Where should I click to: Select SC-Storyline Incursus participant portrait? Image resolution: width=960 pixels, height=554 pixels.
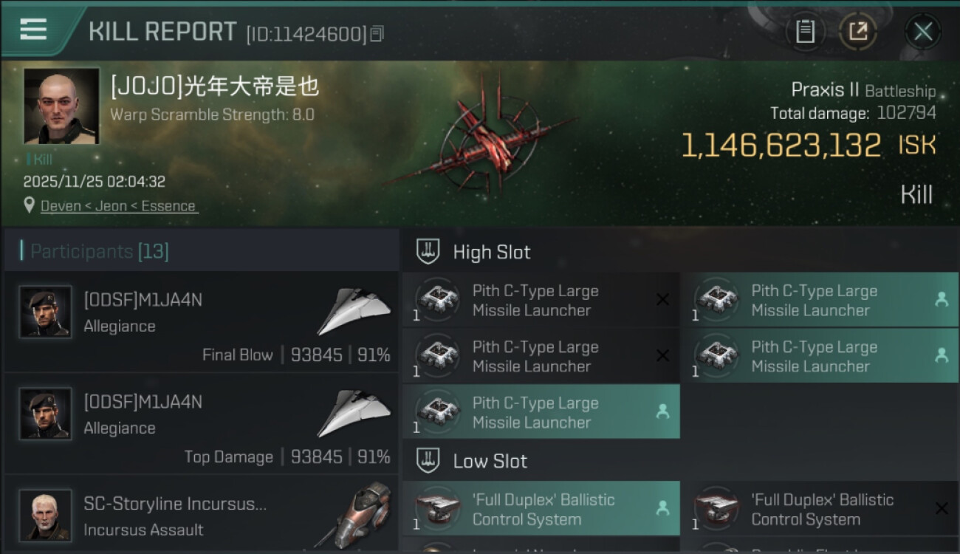[x=46, y=515]
